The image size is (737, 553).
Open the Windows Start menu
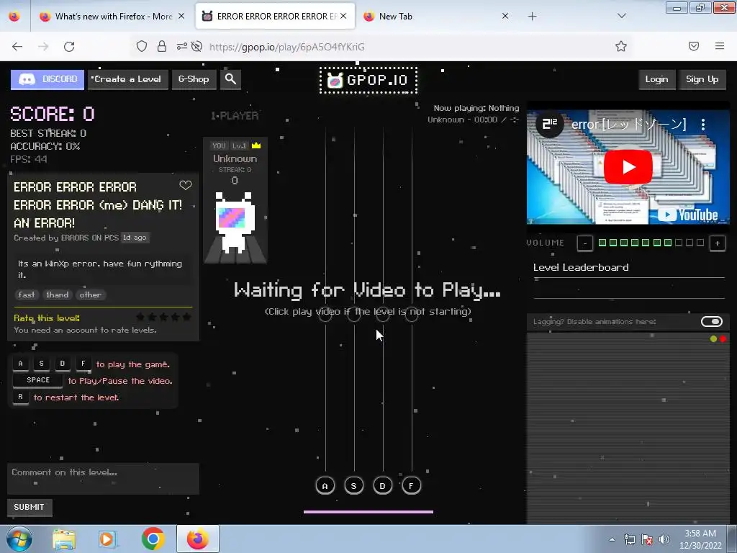point(19,539)
